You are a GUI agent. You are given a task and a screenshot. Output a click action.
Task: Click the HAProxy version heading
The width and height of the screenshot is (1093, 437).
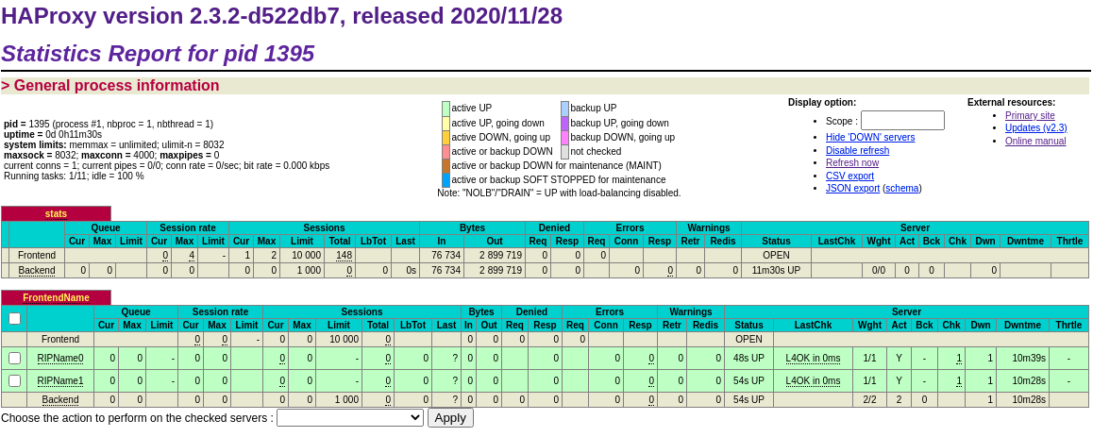pyautogui.click(x=281, y=15)
